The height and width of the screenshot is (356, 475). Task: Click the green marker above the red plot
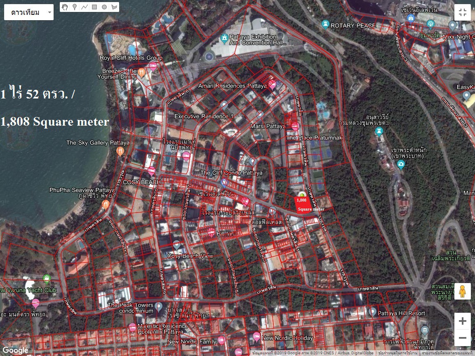point(302,194)
